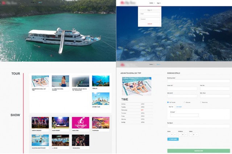The width and height of the screenshot is (232, 154).
Task: Click the green Booking Now button
Action: coord(198,150)
